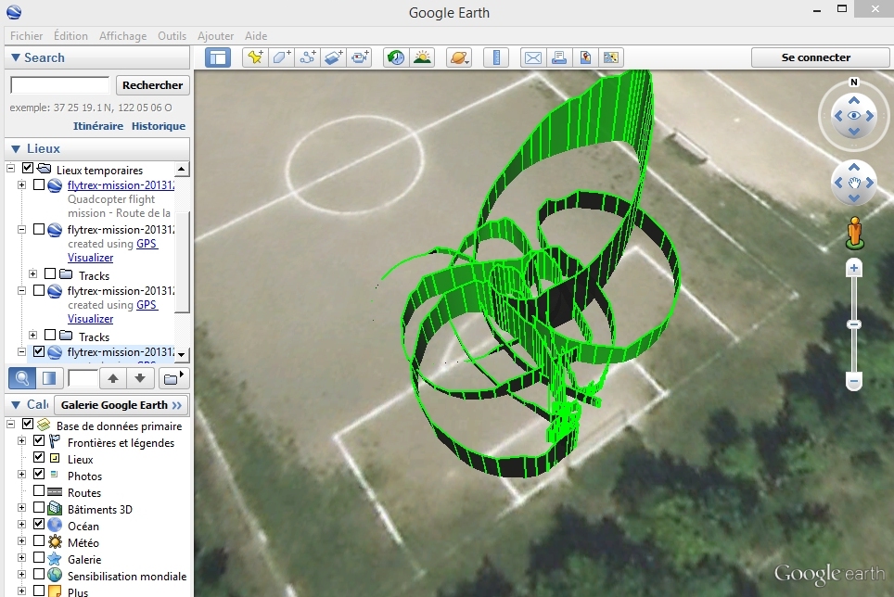Click the zoom out minus button
894x597 pixels.
(853, 380)
